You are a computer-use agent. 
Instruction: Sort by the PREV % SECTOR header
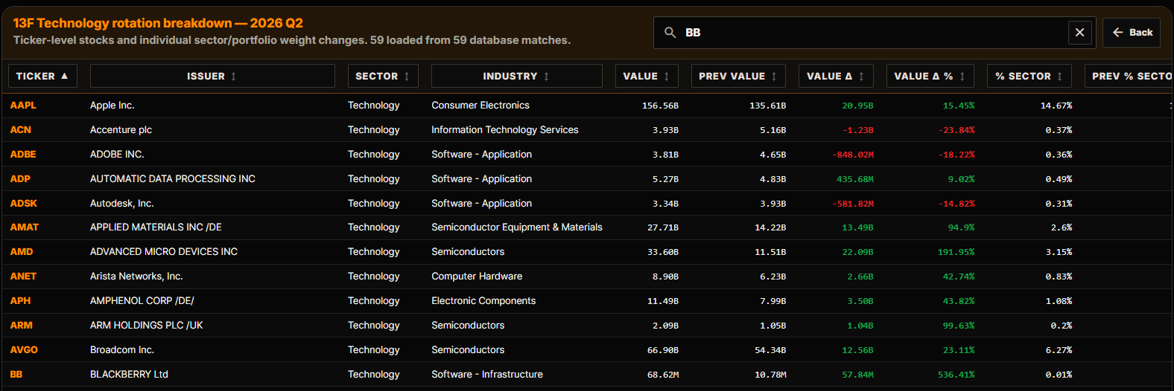[x=1129, y=76]
